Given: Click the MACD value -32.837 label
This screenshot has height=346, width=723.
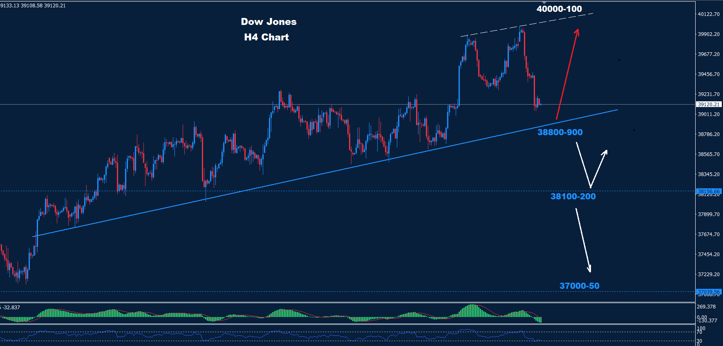Looking at the screenshot, I should pos(11,308).
